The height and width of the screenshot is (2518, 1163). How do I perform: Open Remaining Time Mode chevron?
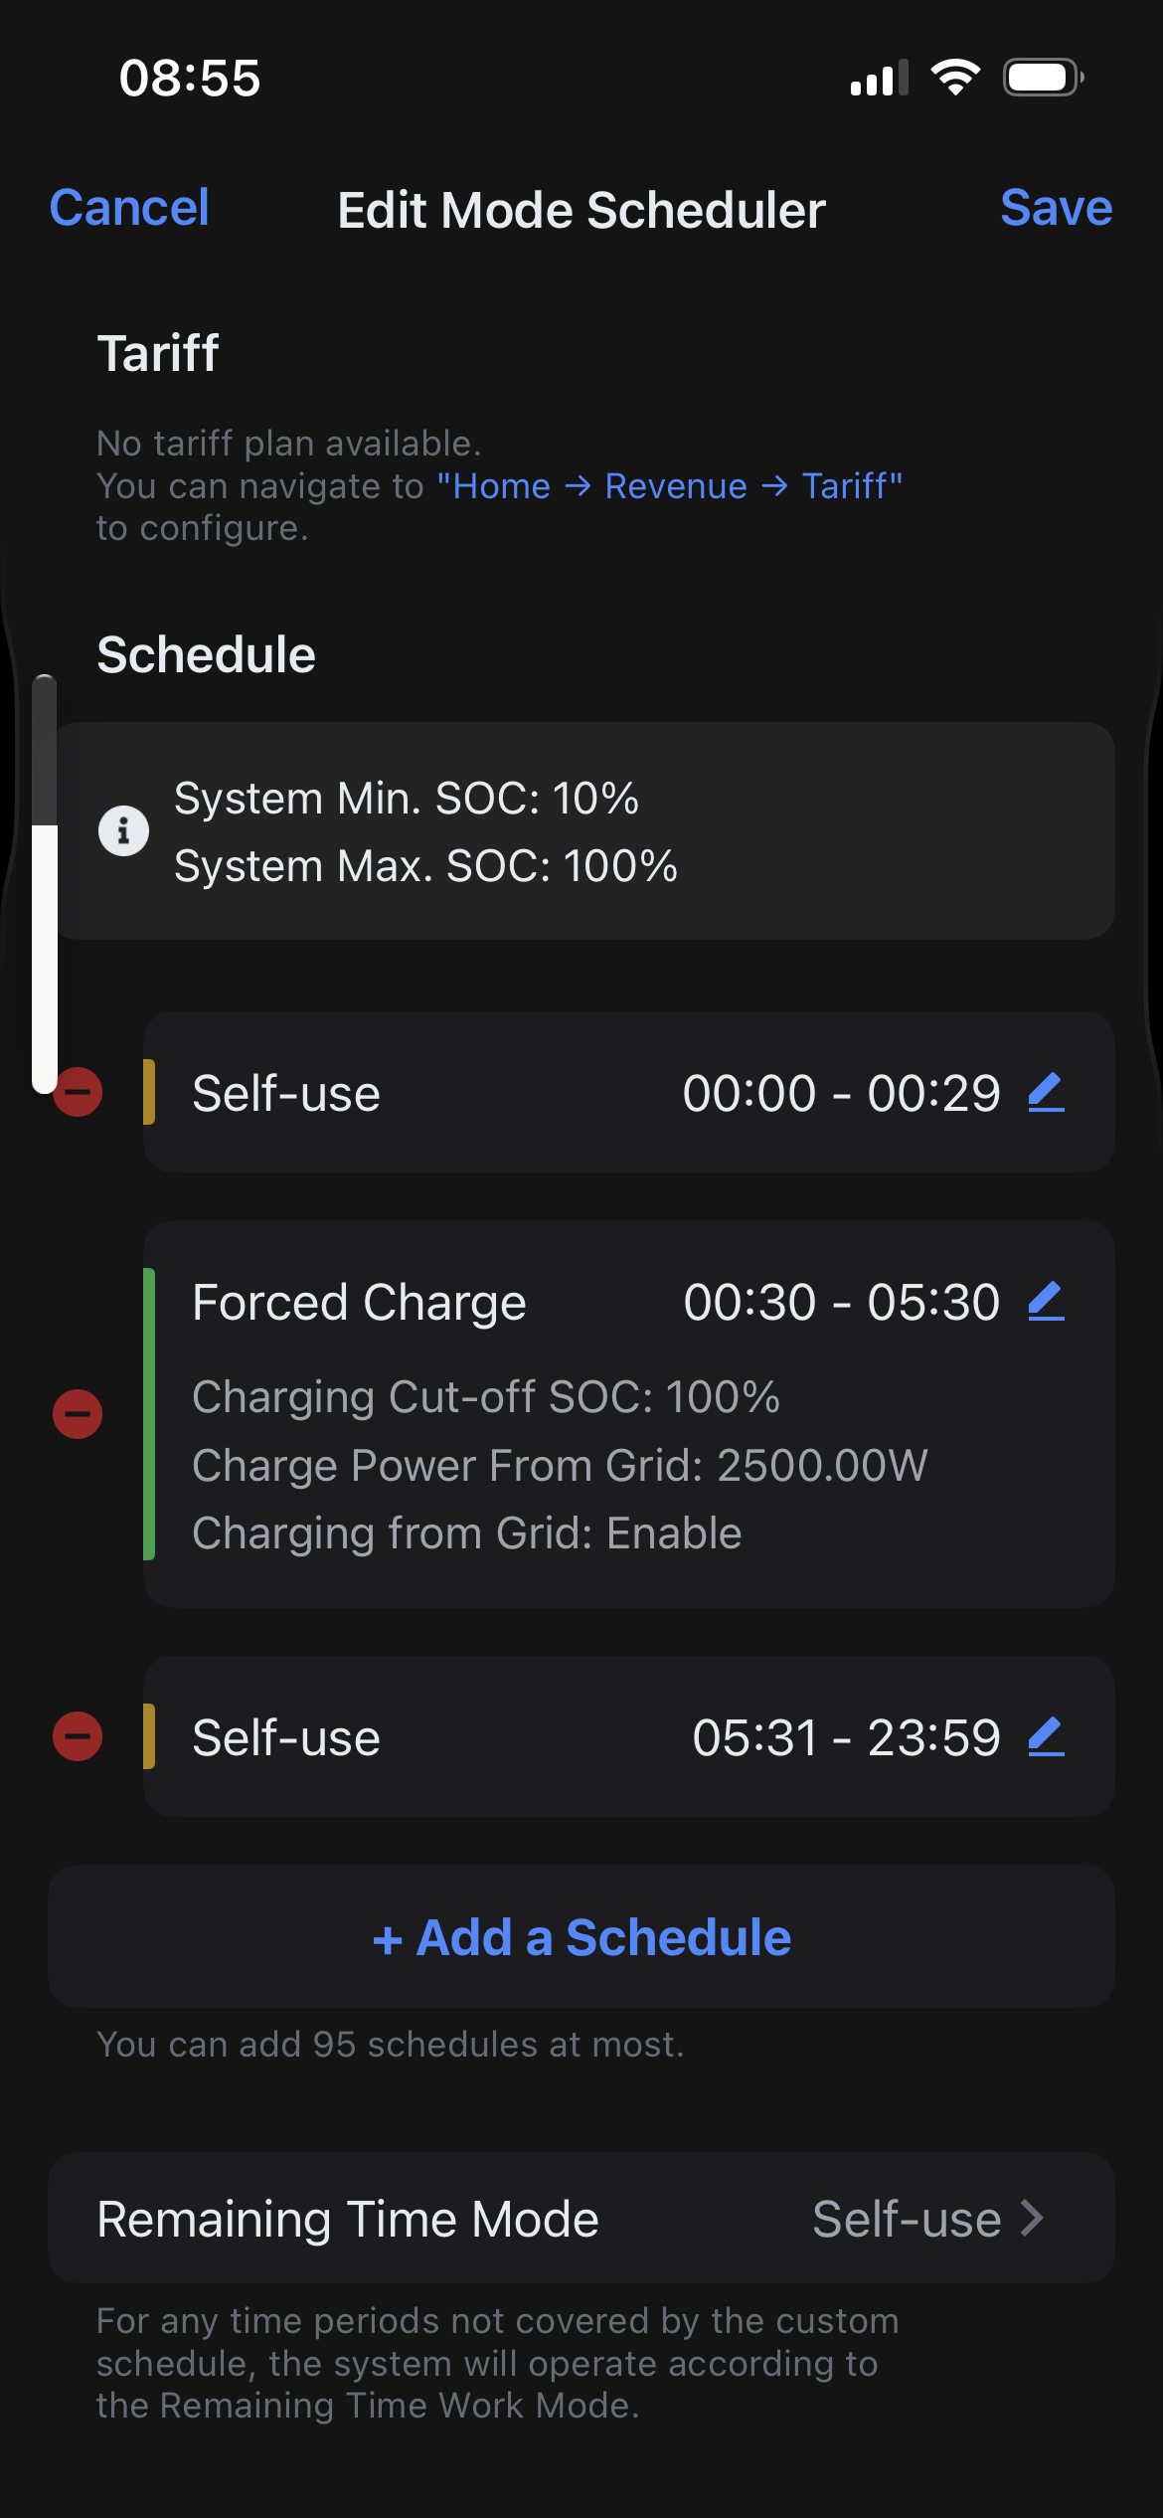[1034, 2218]
